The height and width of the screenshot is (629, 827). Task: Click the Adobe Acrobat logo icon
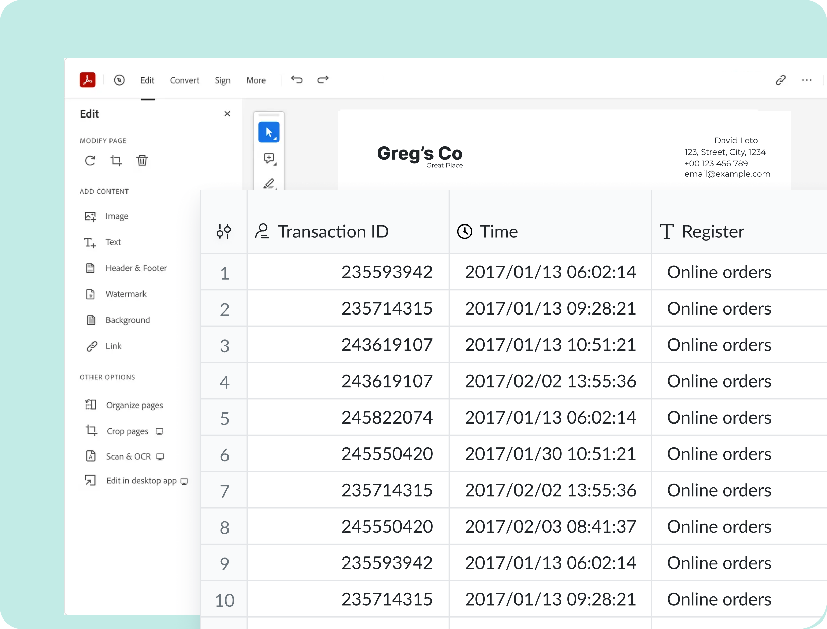87,80
